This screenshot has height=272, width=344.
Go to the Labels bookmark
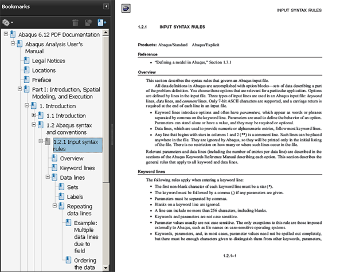point(75,197)
